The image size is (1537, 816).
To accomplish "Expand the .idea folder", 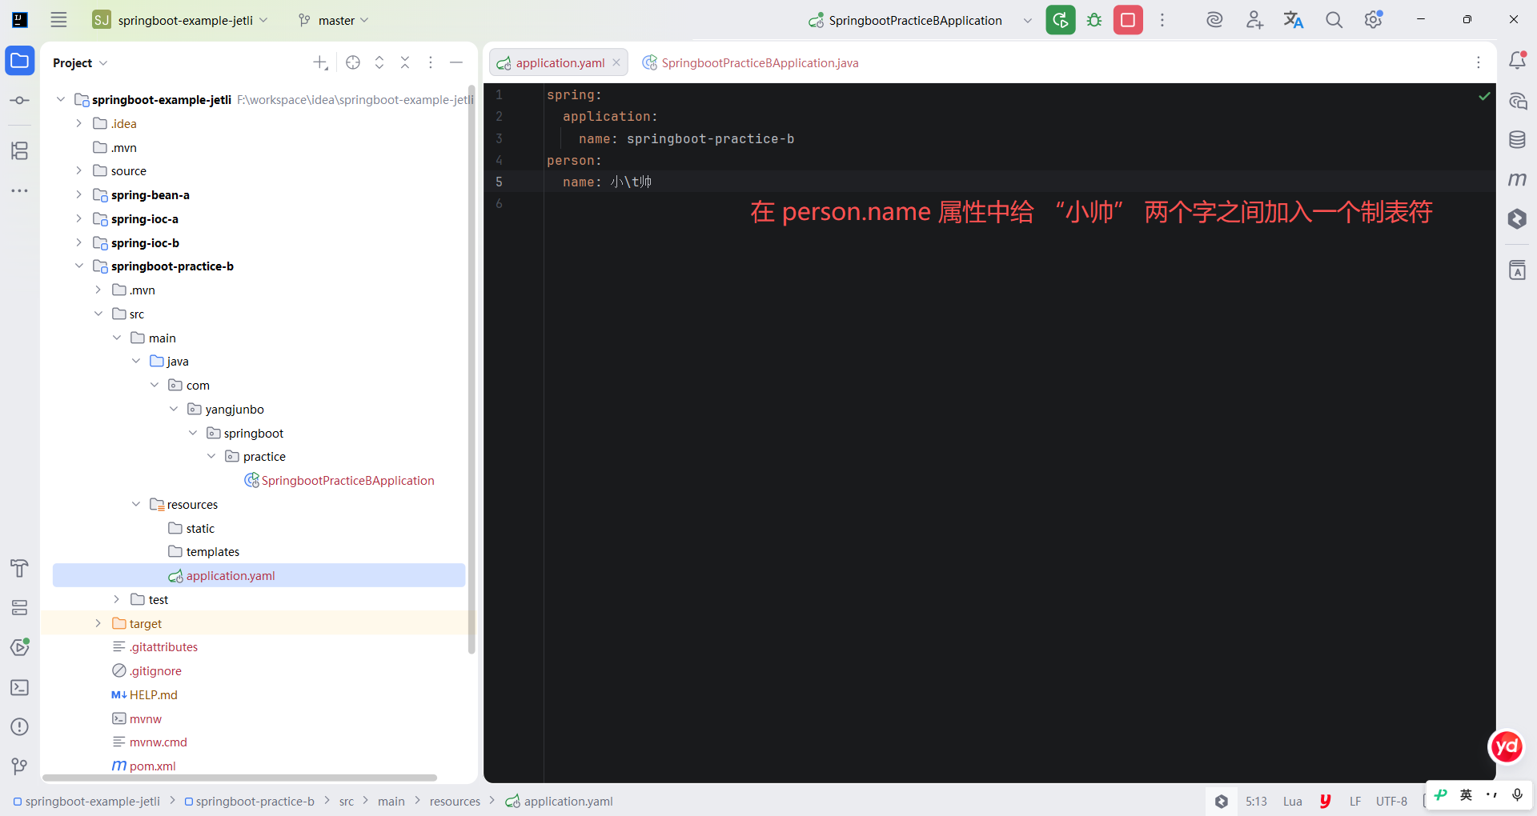I will click(78, 123).
